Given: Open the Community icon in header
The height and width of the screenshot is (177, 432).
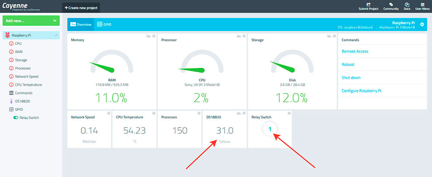Looking at the screenshot, I should coord(391,4).
